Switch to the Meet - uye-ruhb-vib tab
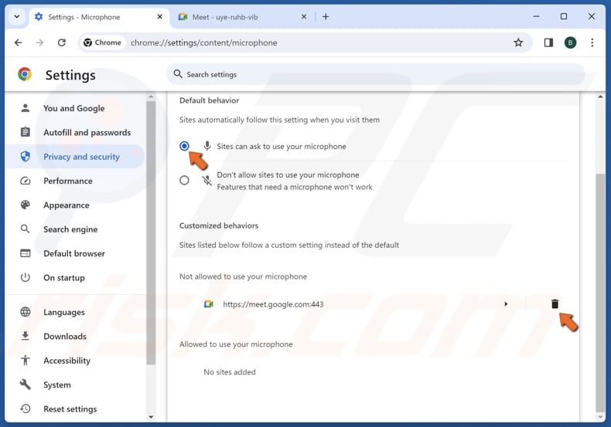Image resolution: width=611 pixels, height=427 pixels. click(x=242, y=17)
